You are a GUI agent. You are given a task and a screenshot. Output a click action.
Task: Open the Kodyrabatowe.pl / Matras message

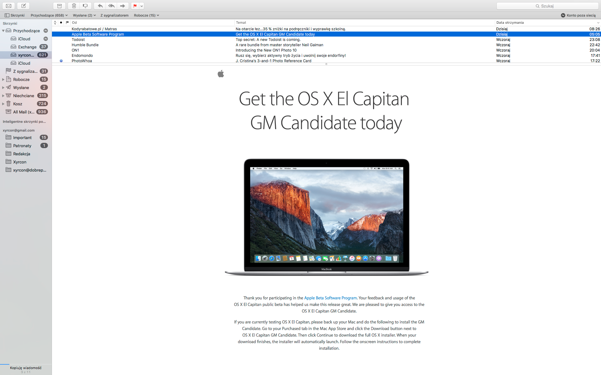[x=326, y=29]
